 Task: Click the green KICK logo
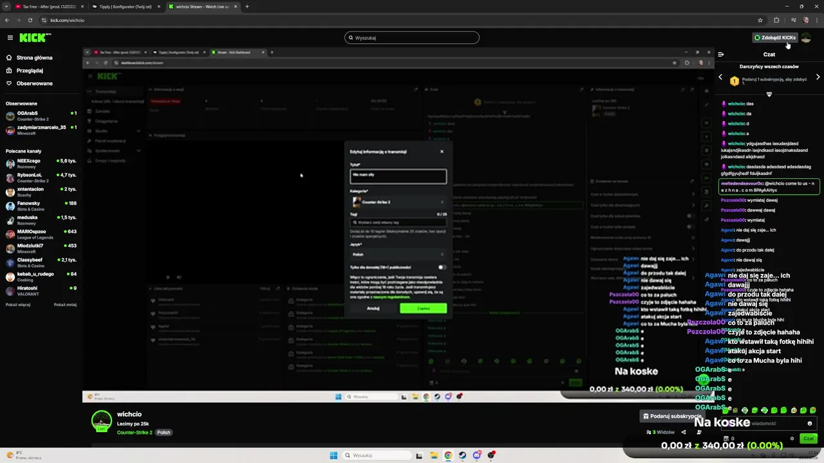tap(35, 38)
